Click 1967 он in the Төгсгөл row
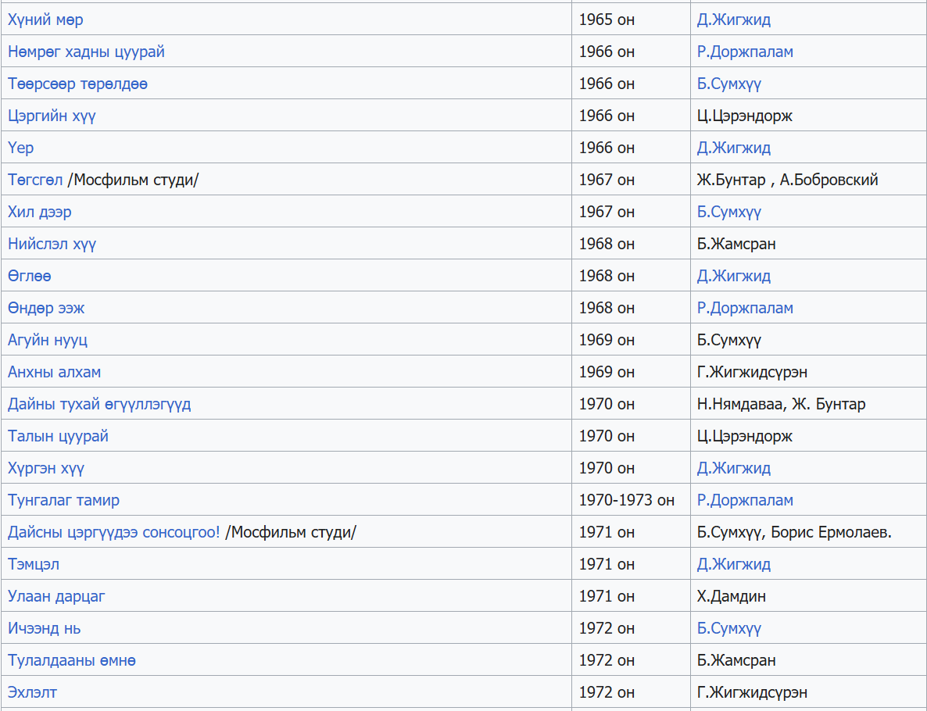This screenshot has height=711, width=927. [x=607, y=179]
